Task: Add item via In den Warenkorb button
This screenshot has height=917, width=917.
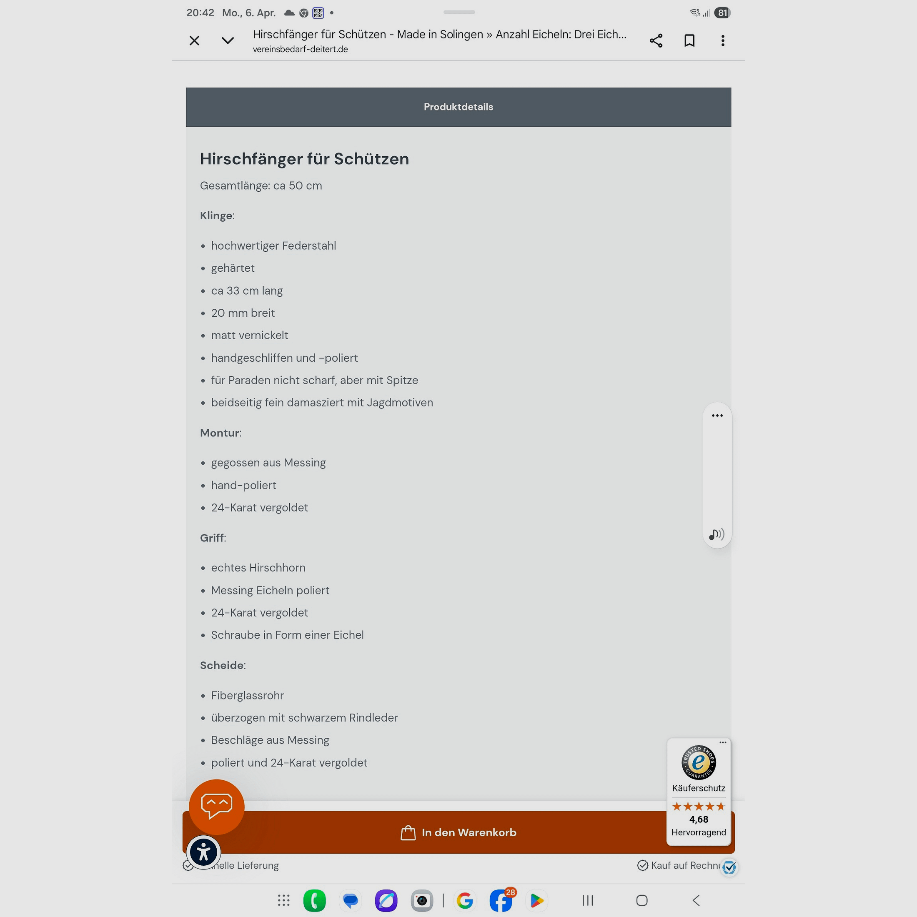Action: tap(458, 832)
